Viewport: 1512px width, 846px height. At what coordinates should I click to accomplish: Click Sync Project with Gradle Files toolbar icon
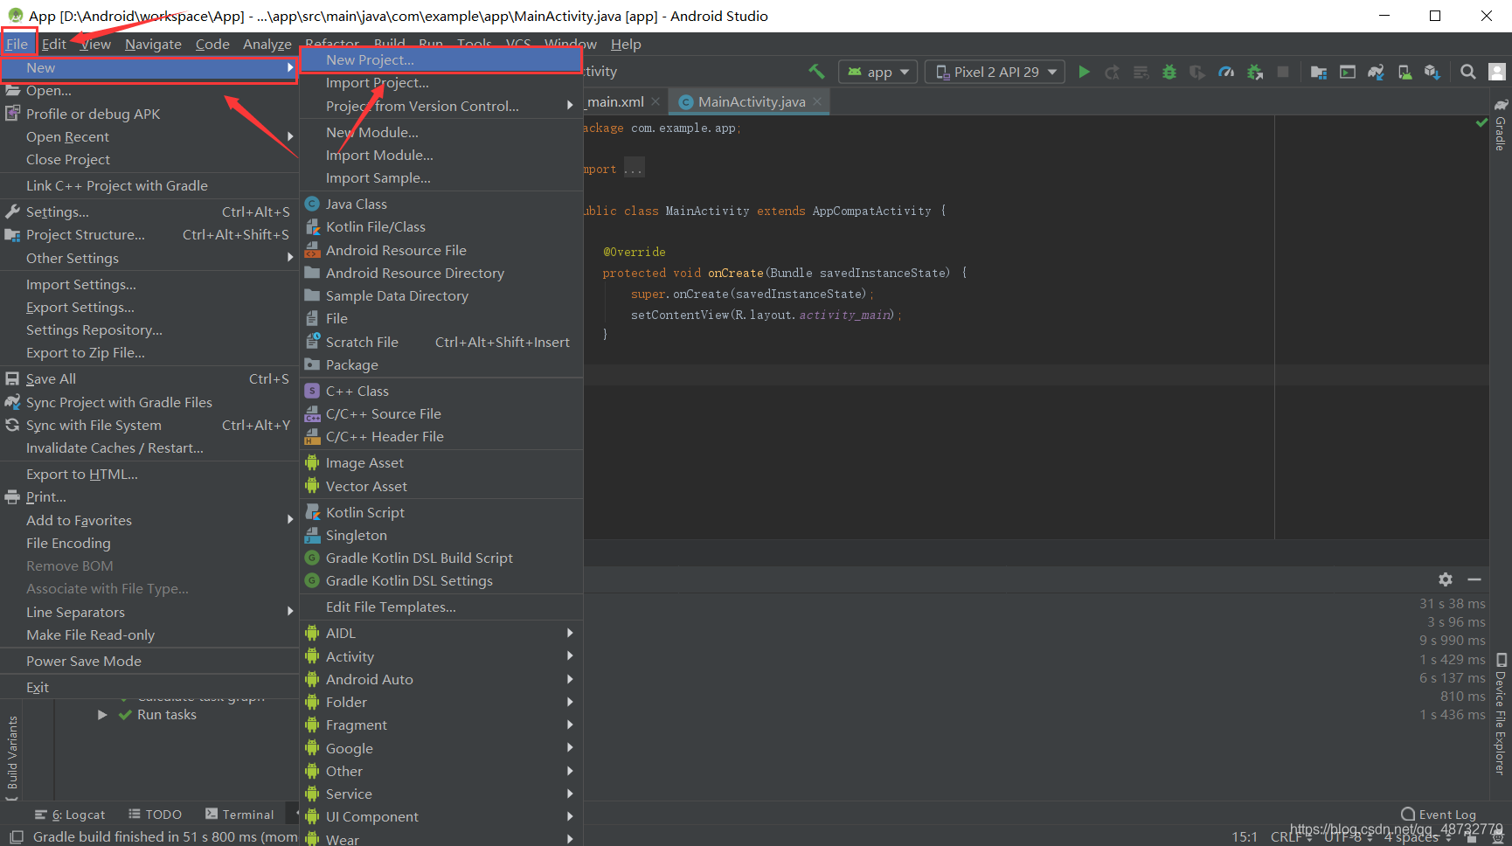[x=1376, y=72]
